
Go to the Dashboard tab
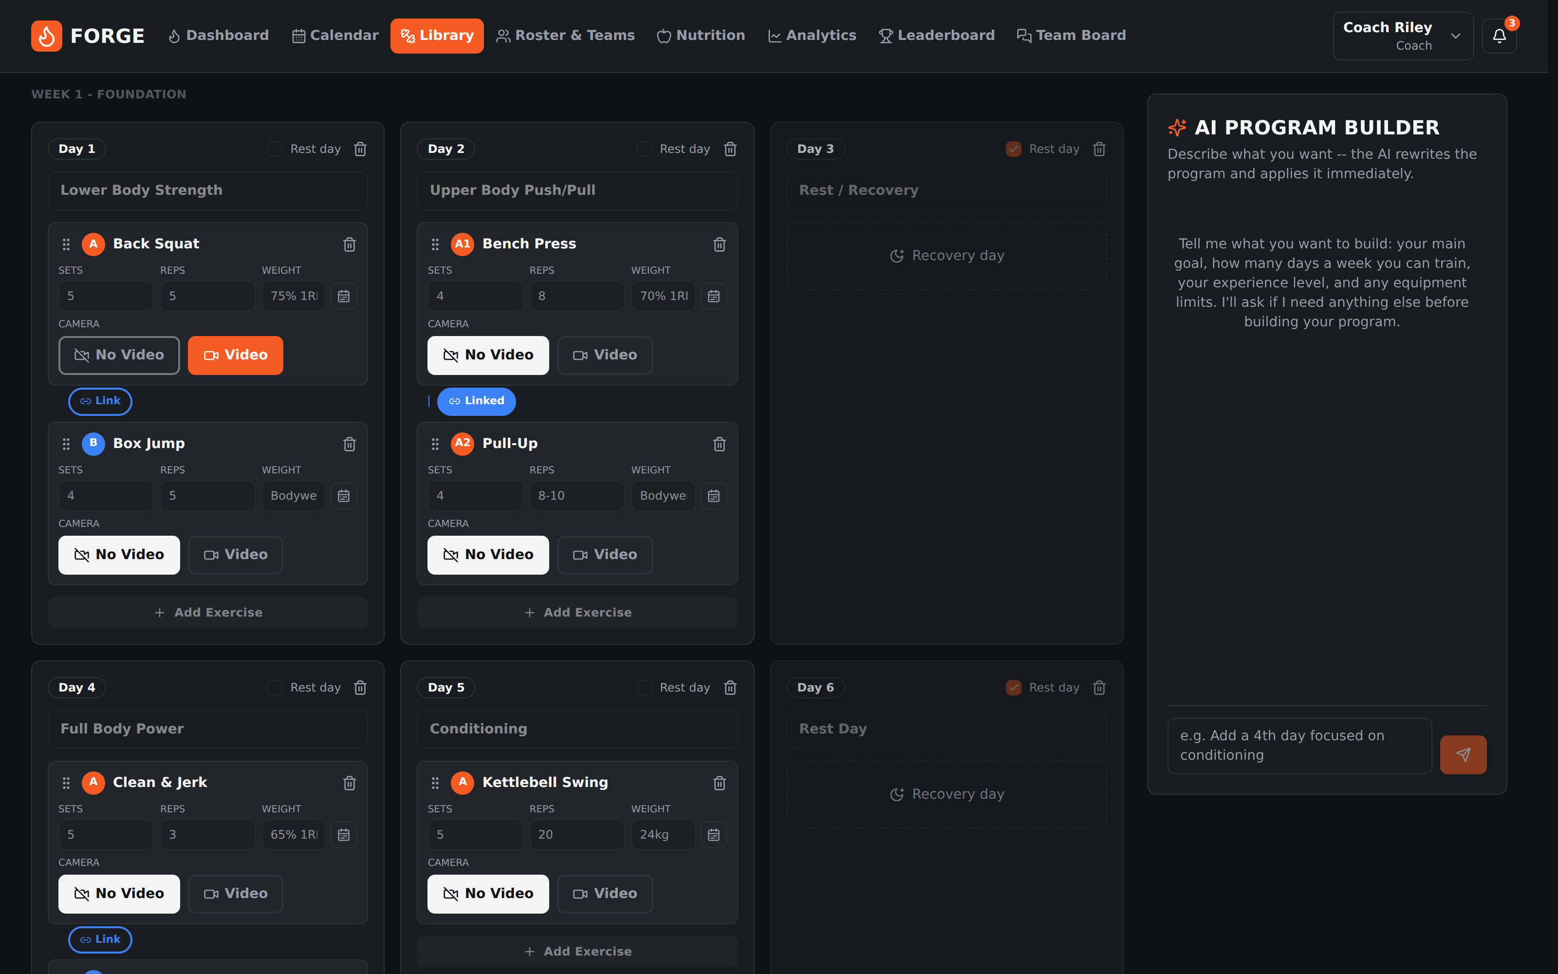point(218,36)
